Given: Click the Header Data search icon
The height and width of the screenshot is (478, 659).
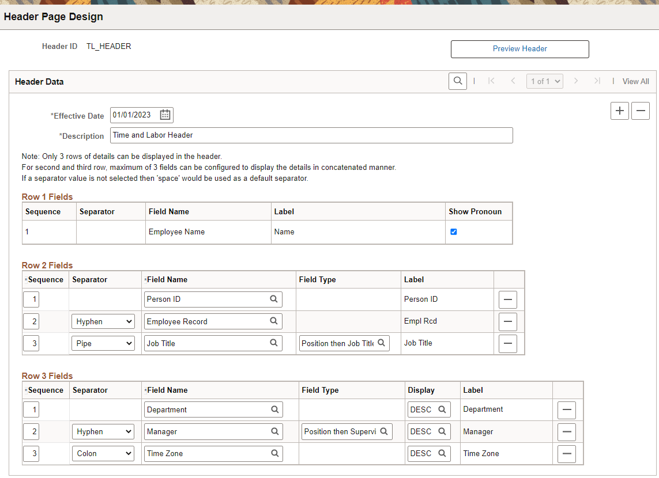Looking at the screenshot, I should pyautogui.click(x=458, y=81).
